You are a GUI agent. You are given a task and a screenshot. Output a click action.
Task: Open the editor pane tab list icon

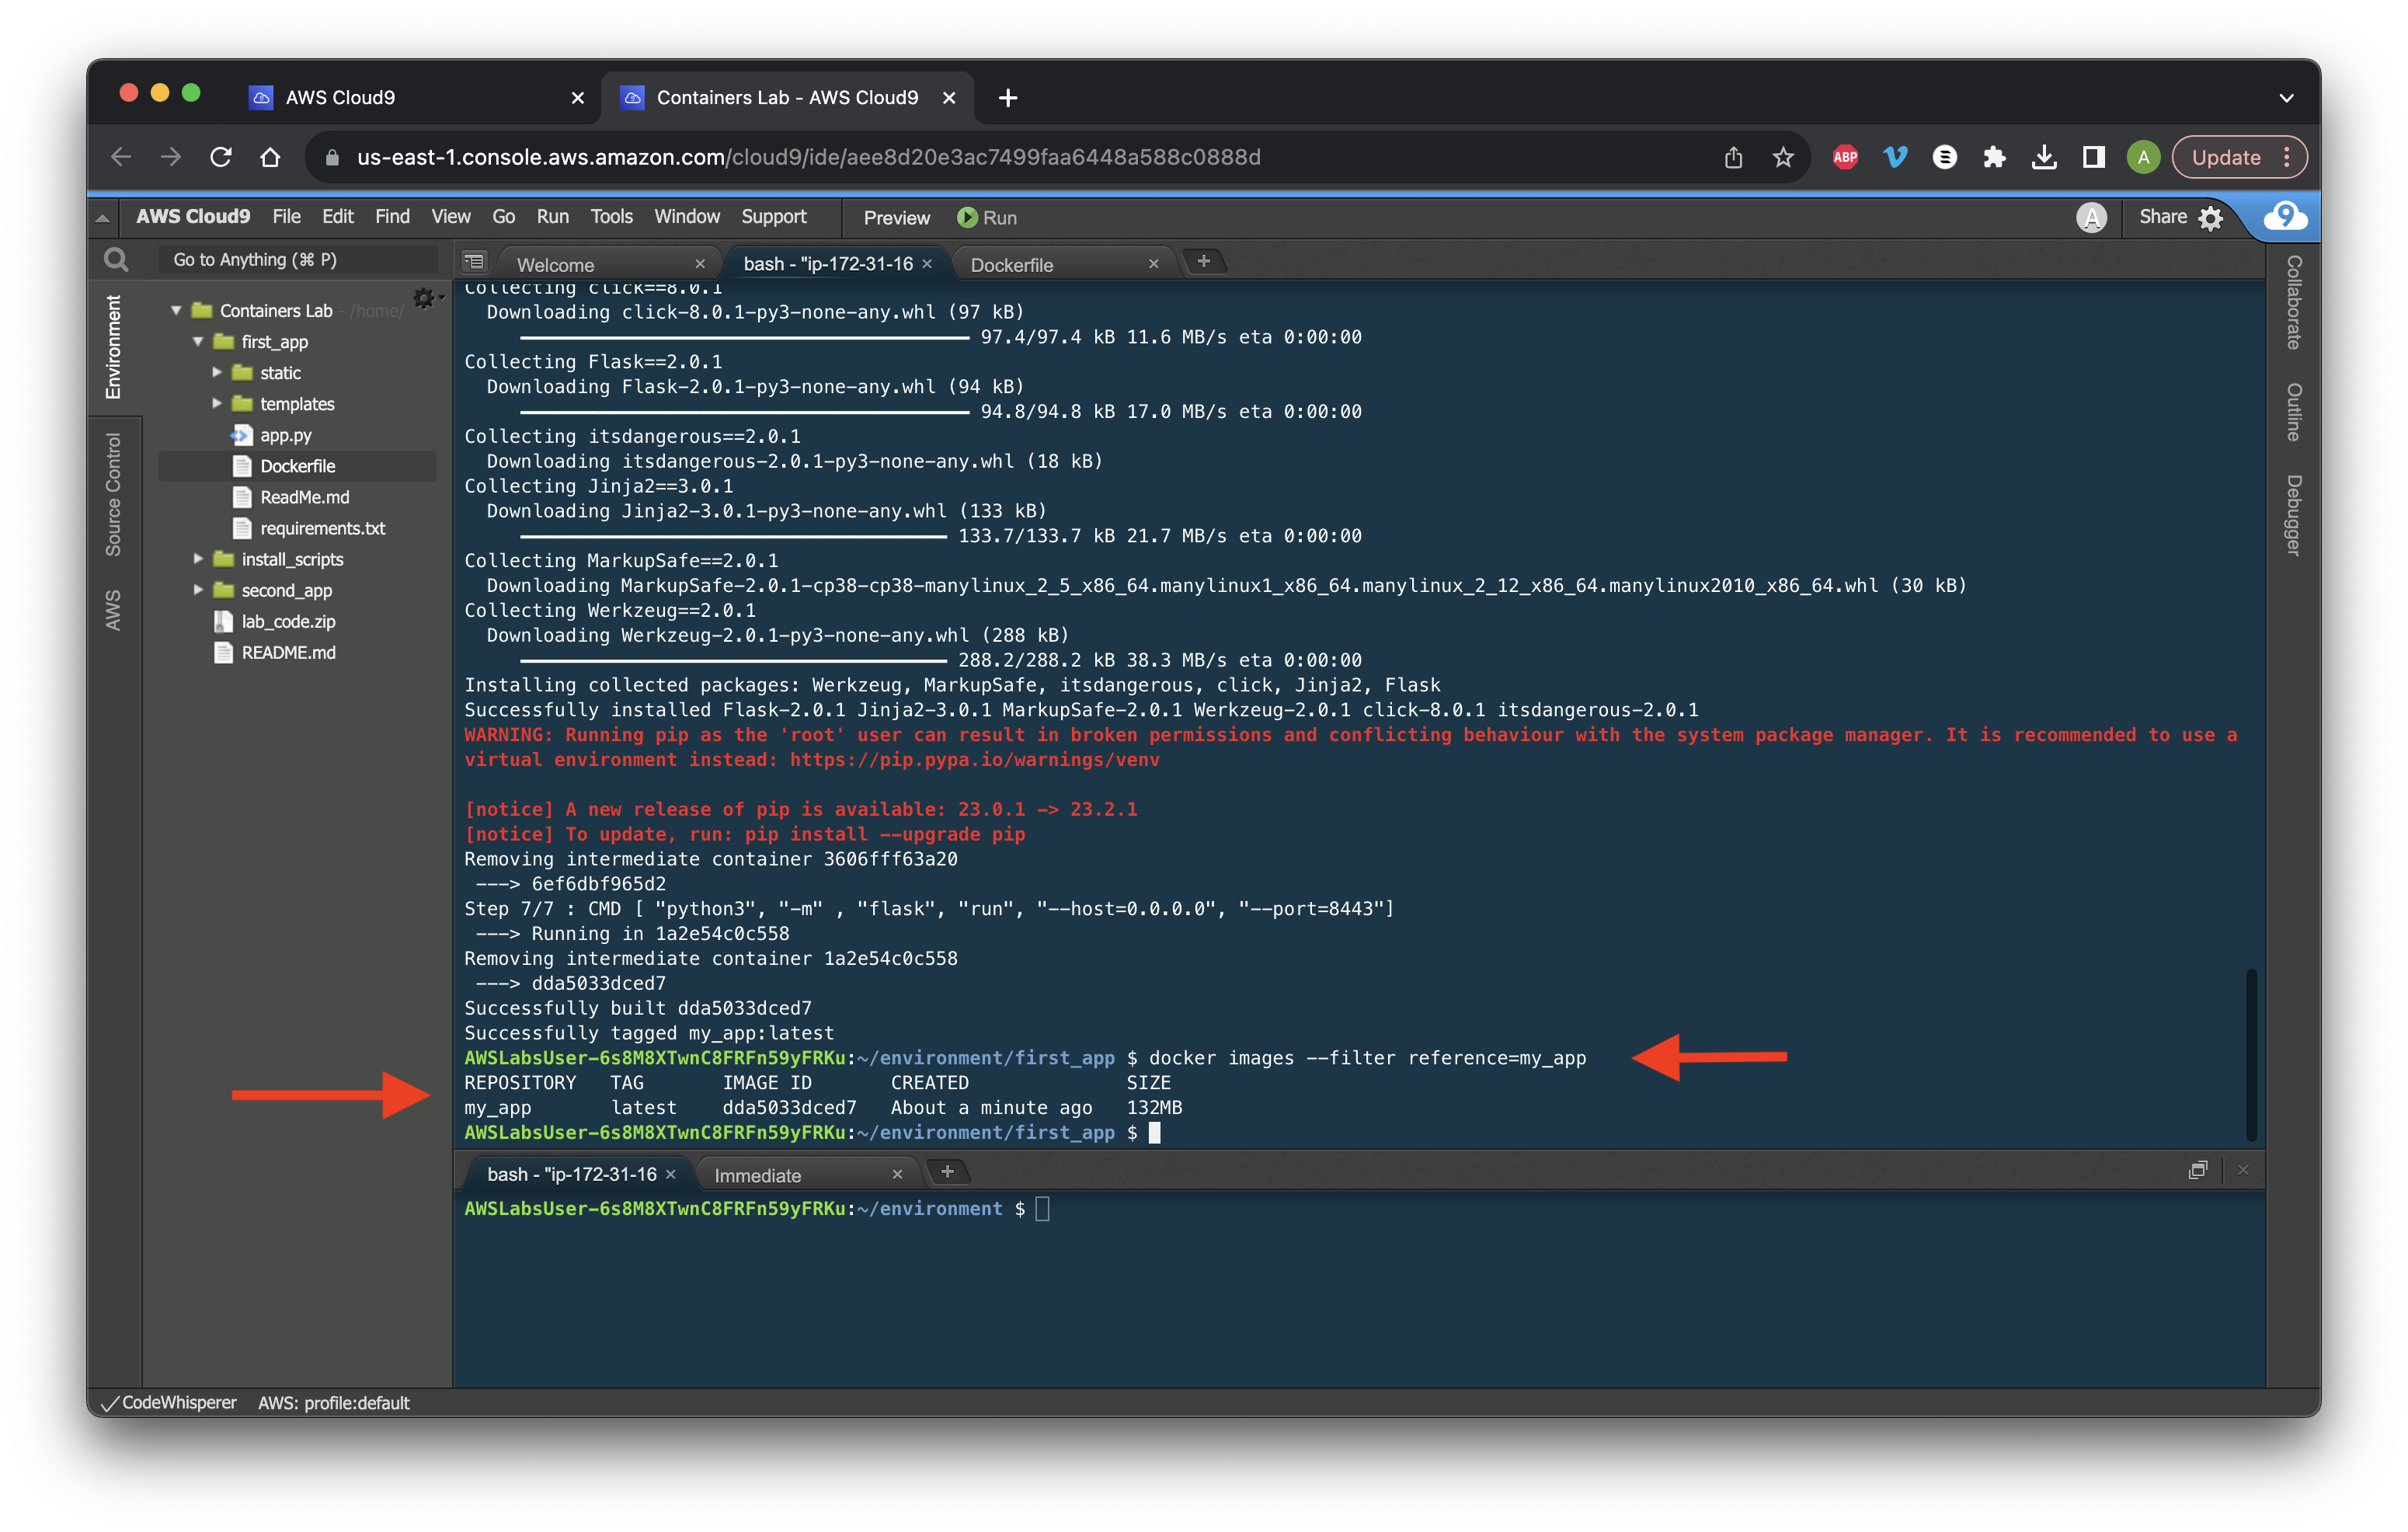pos(474,262)
